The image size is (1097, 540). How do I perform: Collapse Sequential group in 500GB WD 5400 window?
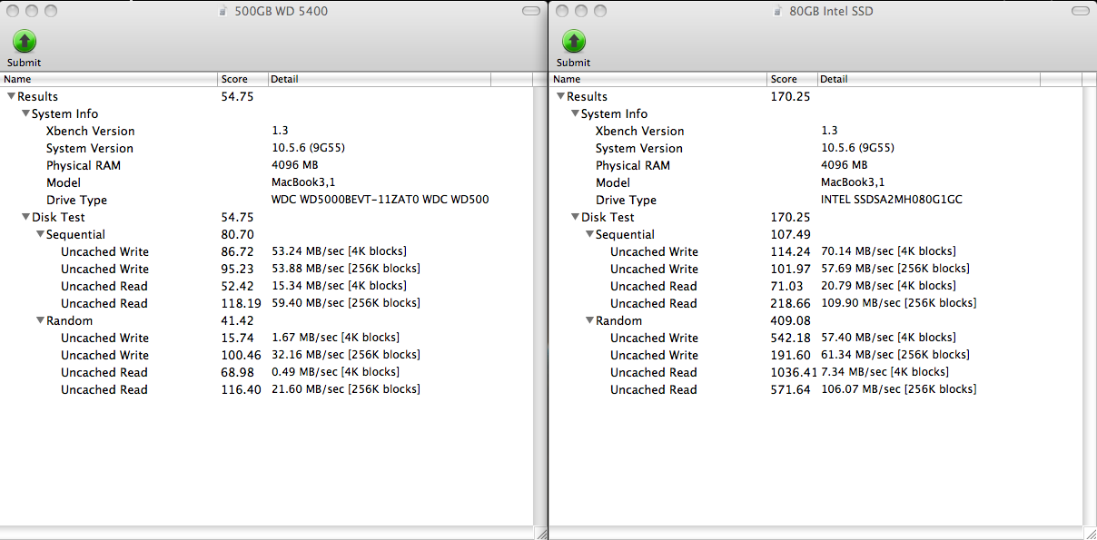pos(40,234)
